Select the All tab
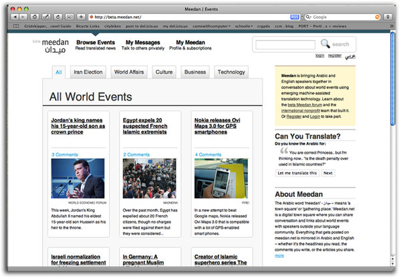 click(x=59, y=72)
